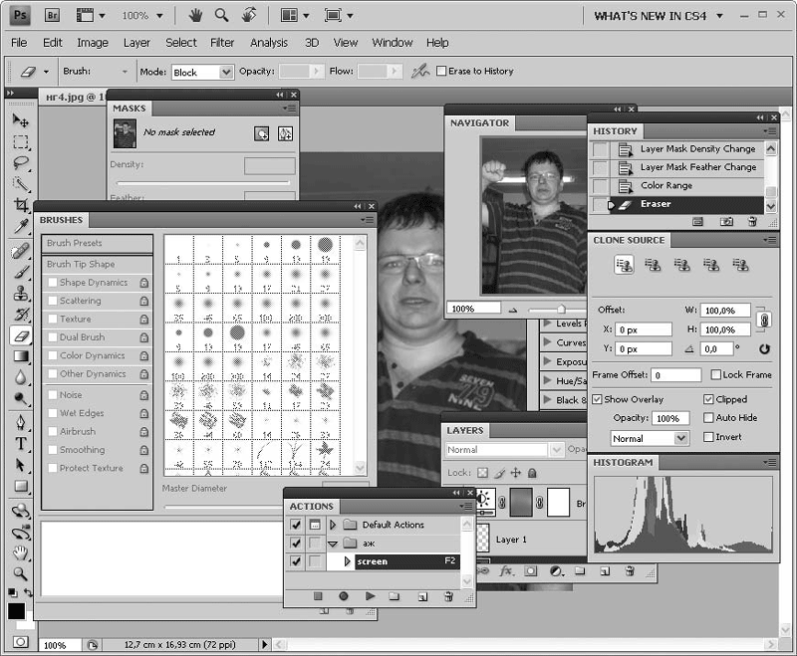Open the Layer menu

point(136,43)
